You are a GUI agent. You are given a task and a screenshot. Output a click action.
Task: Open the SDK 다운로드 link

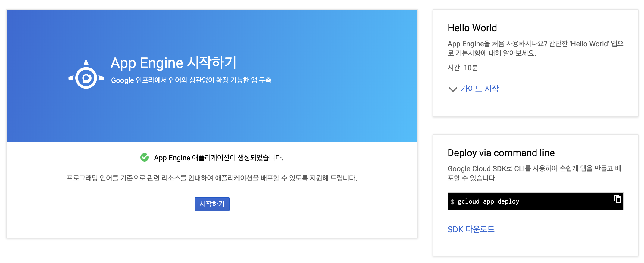[471, 229]
